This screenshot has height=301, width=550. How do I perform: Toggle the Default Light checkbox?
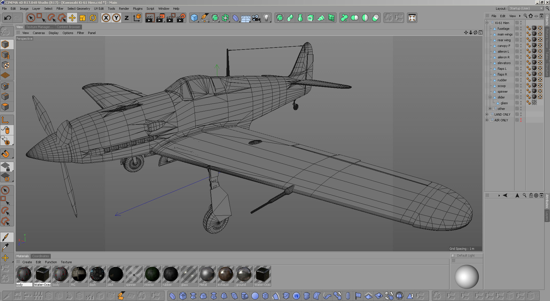[453, 256]
